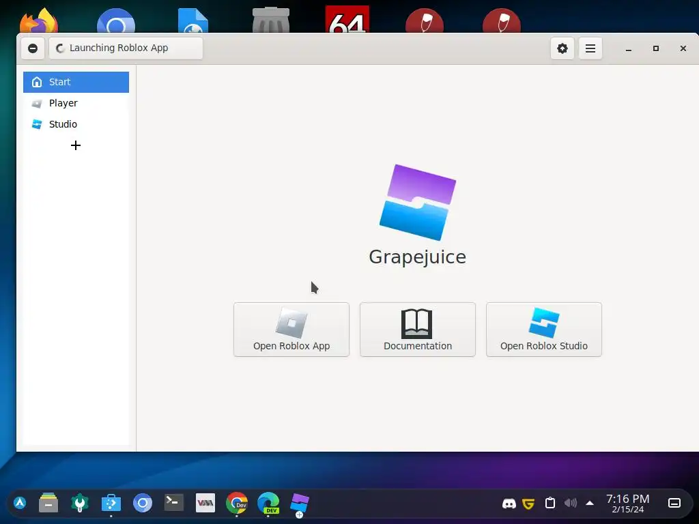Image resolution: width=699 pixels, height=524 pixels.
Task: Open the virtual machine manager in the taskbar
Action: [x=205, y=503]
